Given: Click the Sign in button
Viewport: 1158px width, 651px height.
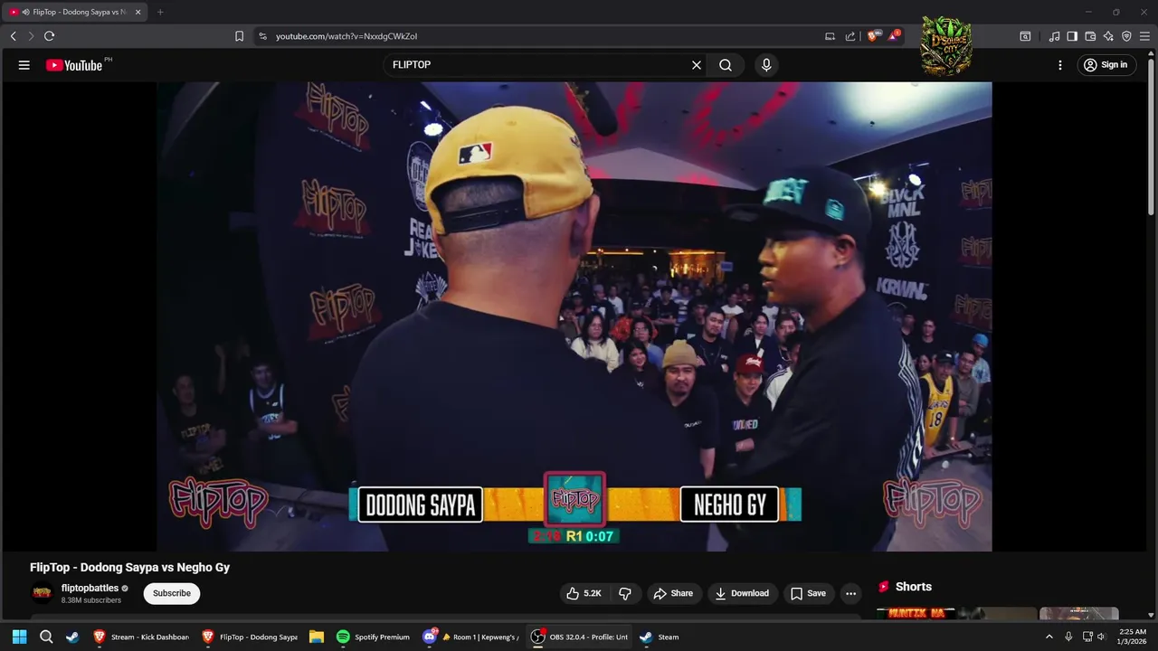Looking at the screenshot, I should (1106, 65).
